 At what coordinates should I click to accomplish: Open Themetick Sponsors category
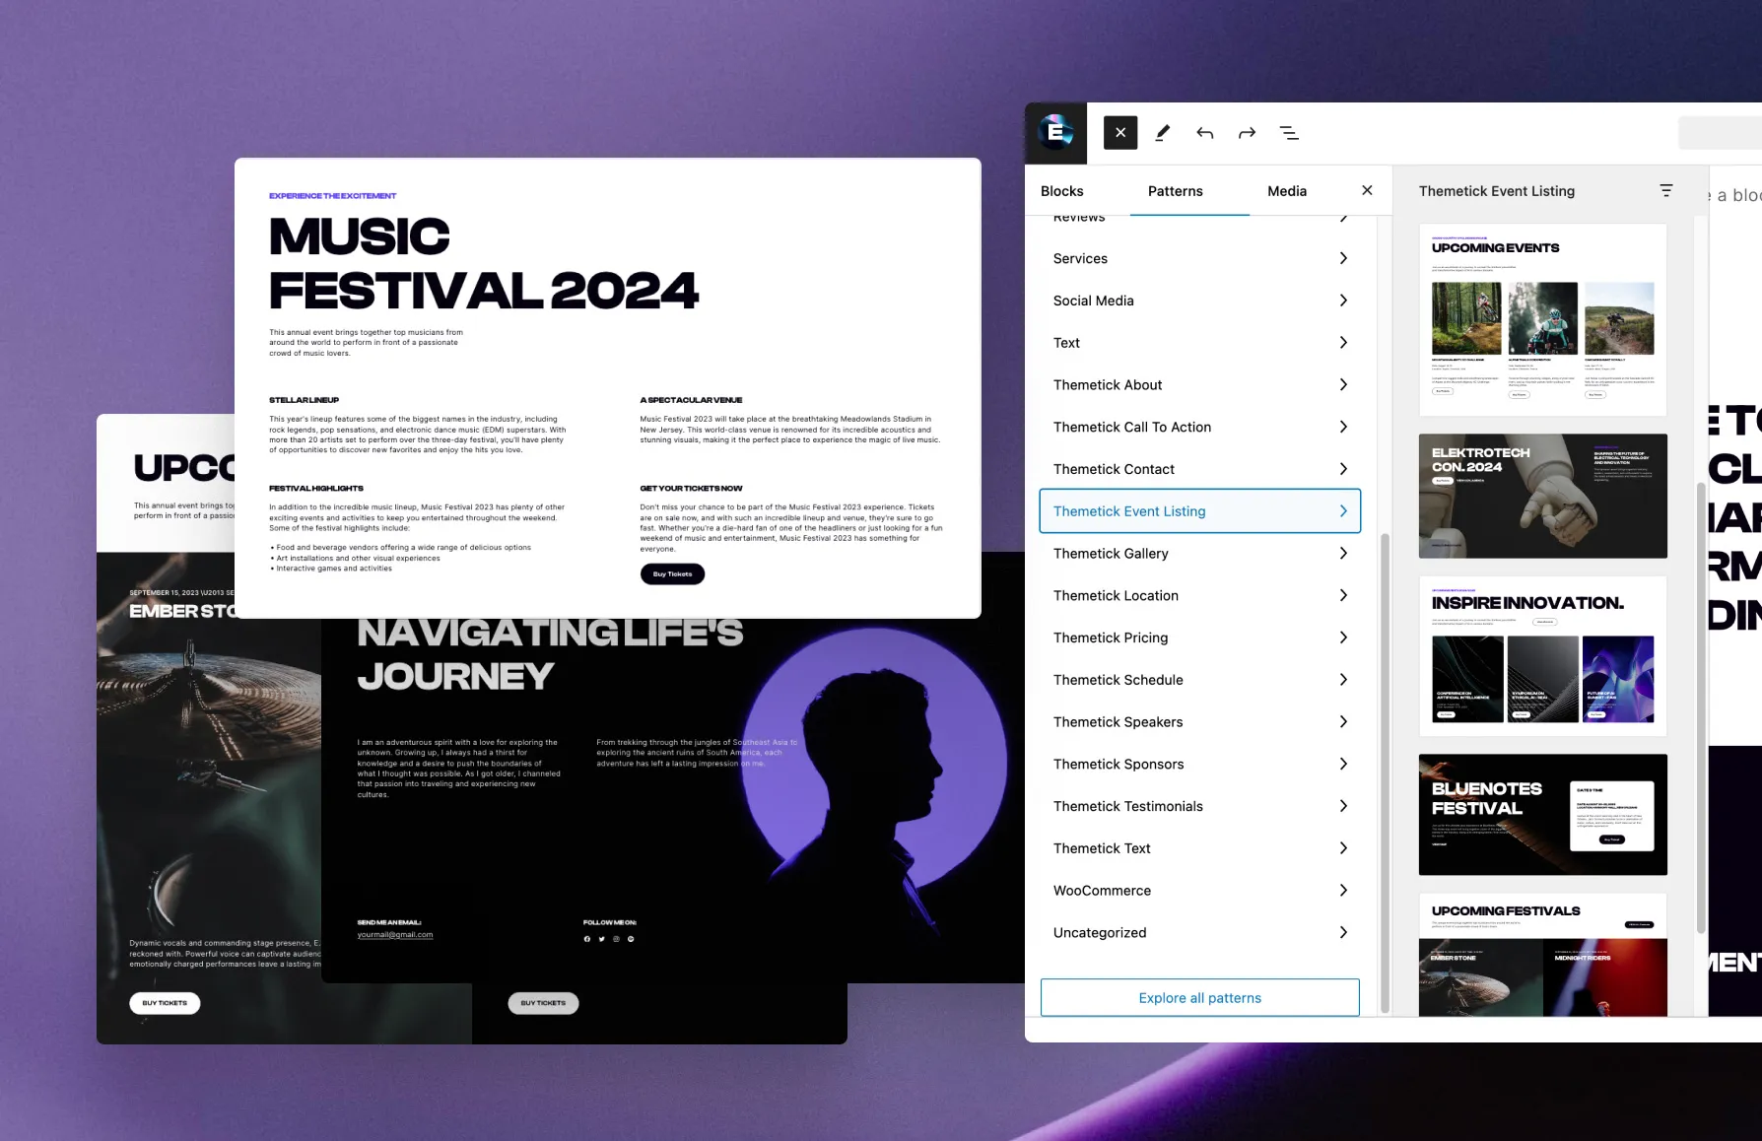1199,765
